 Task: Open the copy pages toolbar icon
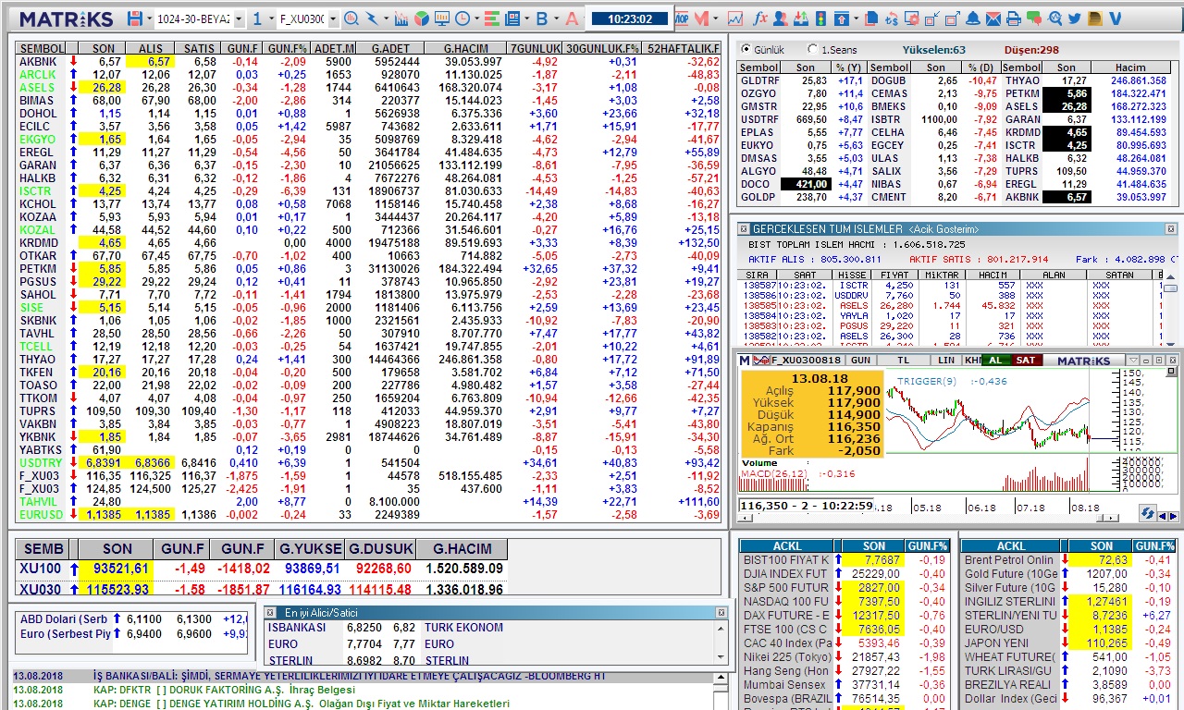[x=871, y=18]
